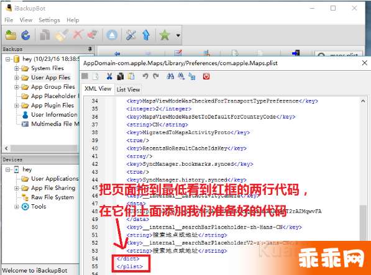The height and width of the screenshot is (275, 371).
Task: Open the dropdown arrow beside green star
Action: [x=178, y=35]
